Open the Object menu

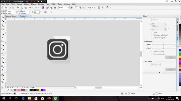coord(26,4)
